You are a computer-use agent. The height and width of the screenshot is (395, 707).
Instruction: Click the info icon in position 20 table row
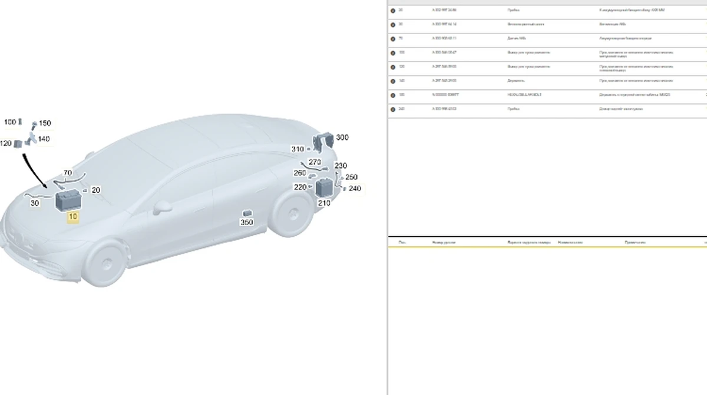[393, 11]
